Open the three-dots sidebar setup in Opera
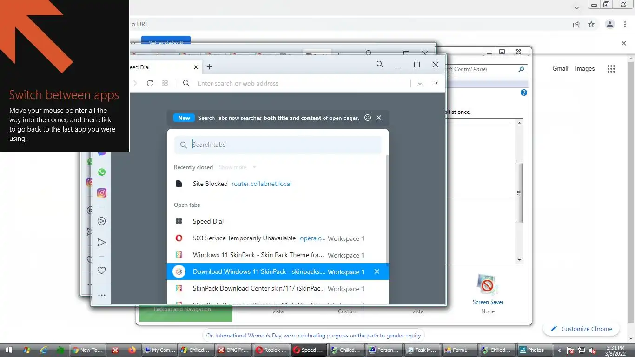 click(102, 295)
